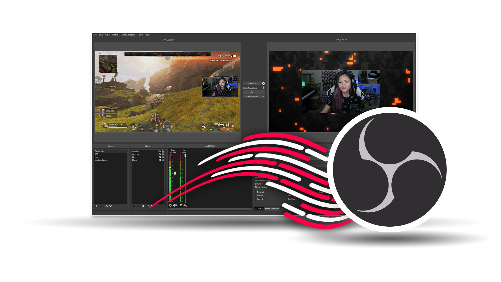The image size is (501, 282).
Task: Select the Elgato source name in Sources
Action: 135,160
